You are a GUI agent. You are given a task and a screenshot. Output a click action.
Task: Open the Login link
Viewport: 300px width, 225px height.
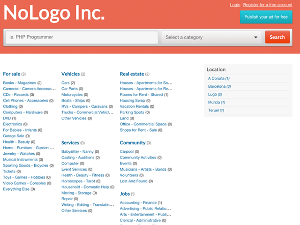[235, 5]
